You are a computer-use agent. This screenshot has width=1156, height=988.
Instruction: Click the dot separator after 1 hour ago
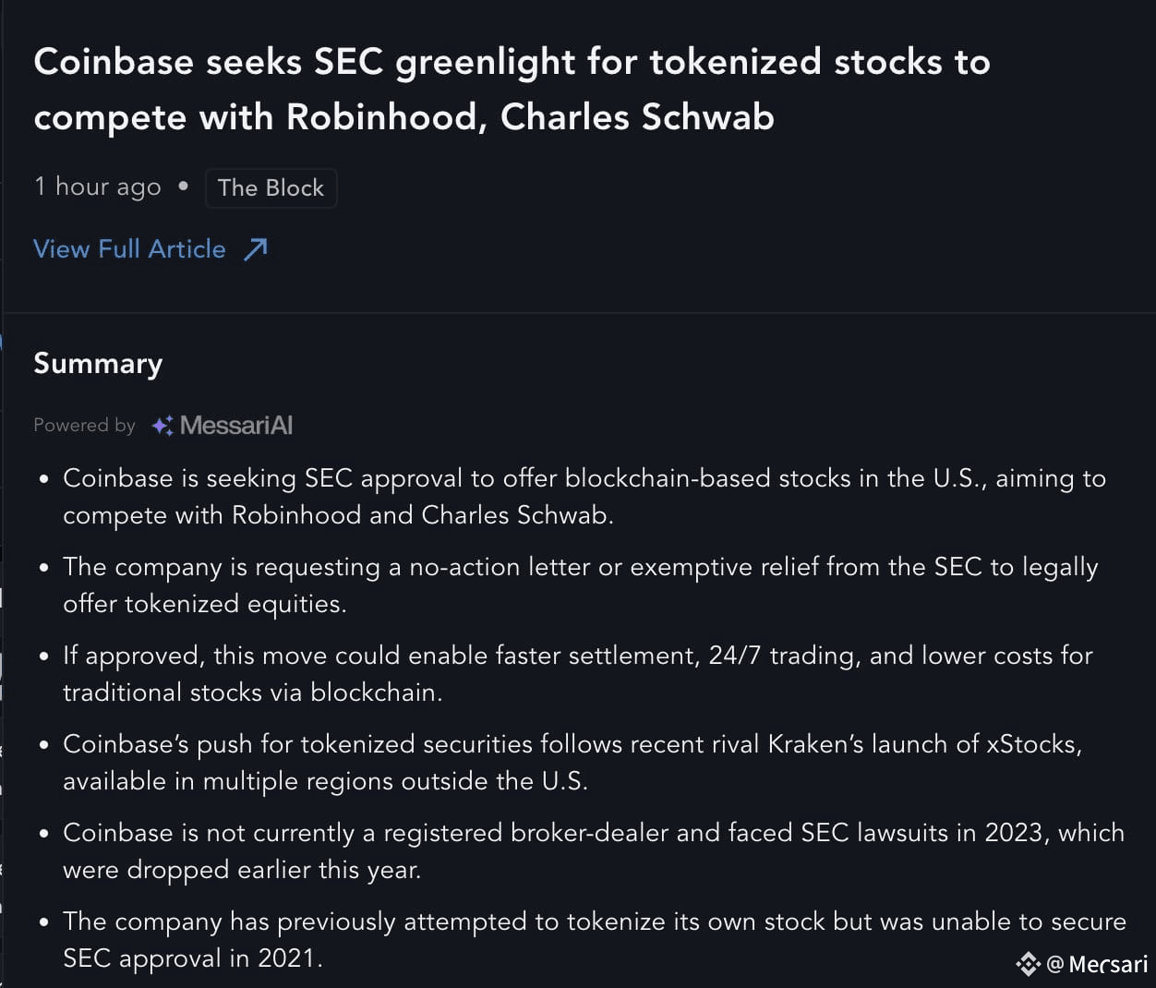(x=183, y=187)
